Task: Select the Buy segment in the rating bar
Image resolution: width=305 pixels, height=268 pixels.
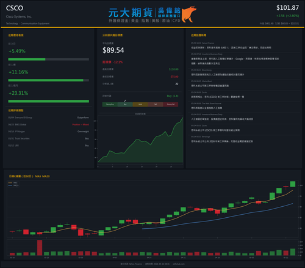Action: [x=125, y=105]
